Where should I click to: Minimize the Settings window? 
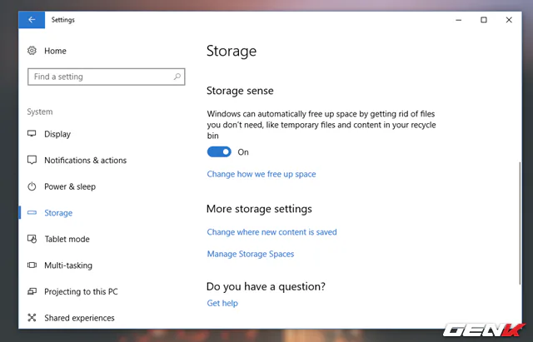click(x=459, y=20)
